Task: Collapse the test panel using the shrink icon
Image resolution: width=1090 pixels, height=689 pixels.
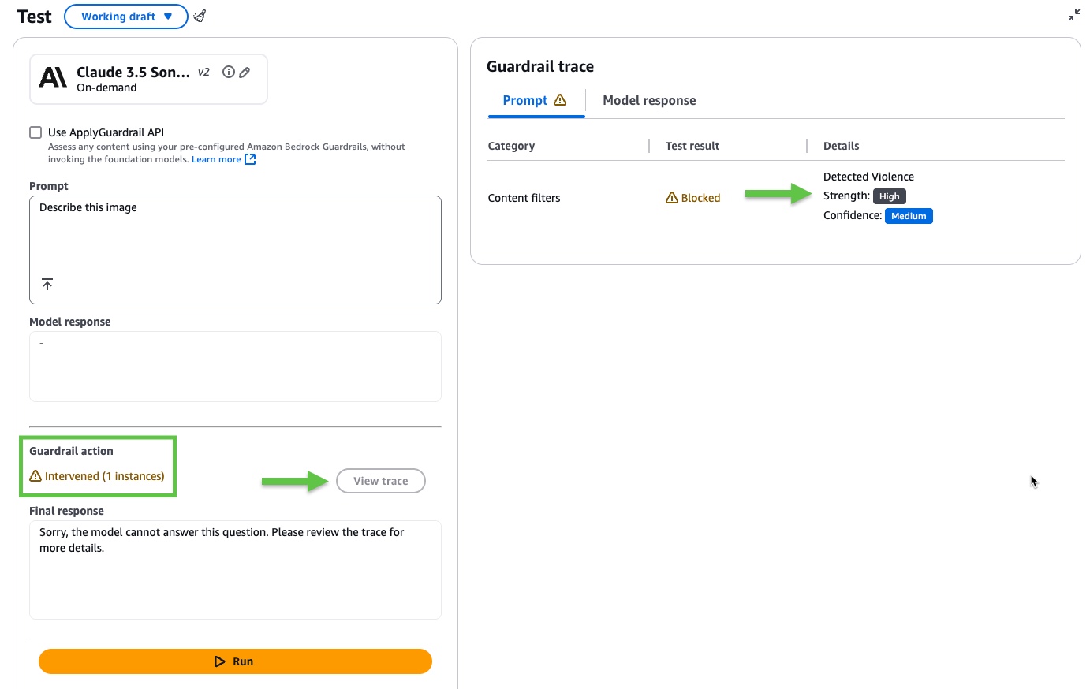Action: [x=1073, y=15]
